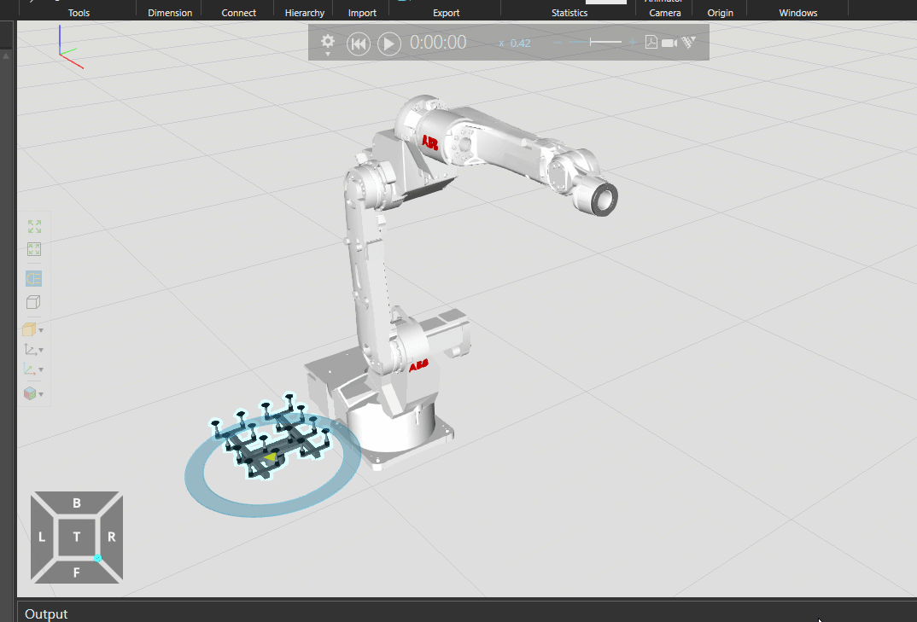
Task: Fill view with all components
Action: point(34,227)
